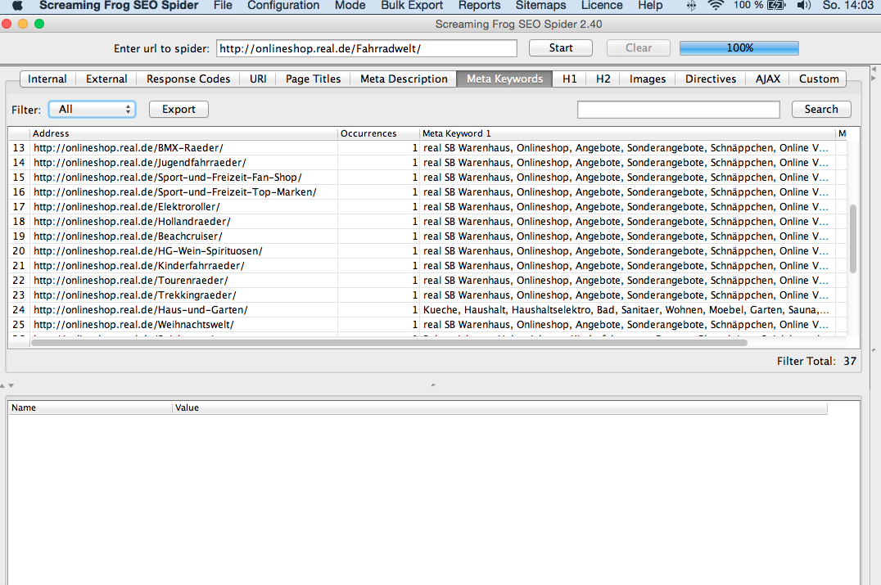The width and height of the screenshot is (881, 585).
Task: Open the Help menu
Action: click(x=650, y=6)
